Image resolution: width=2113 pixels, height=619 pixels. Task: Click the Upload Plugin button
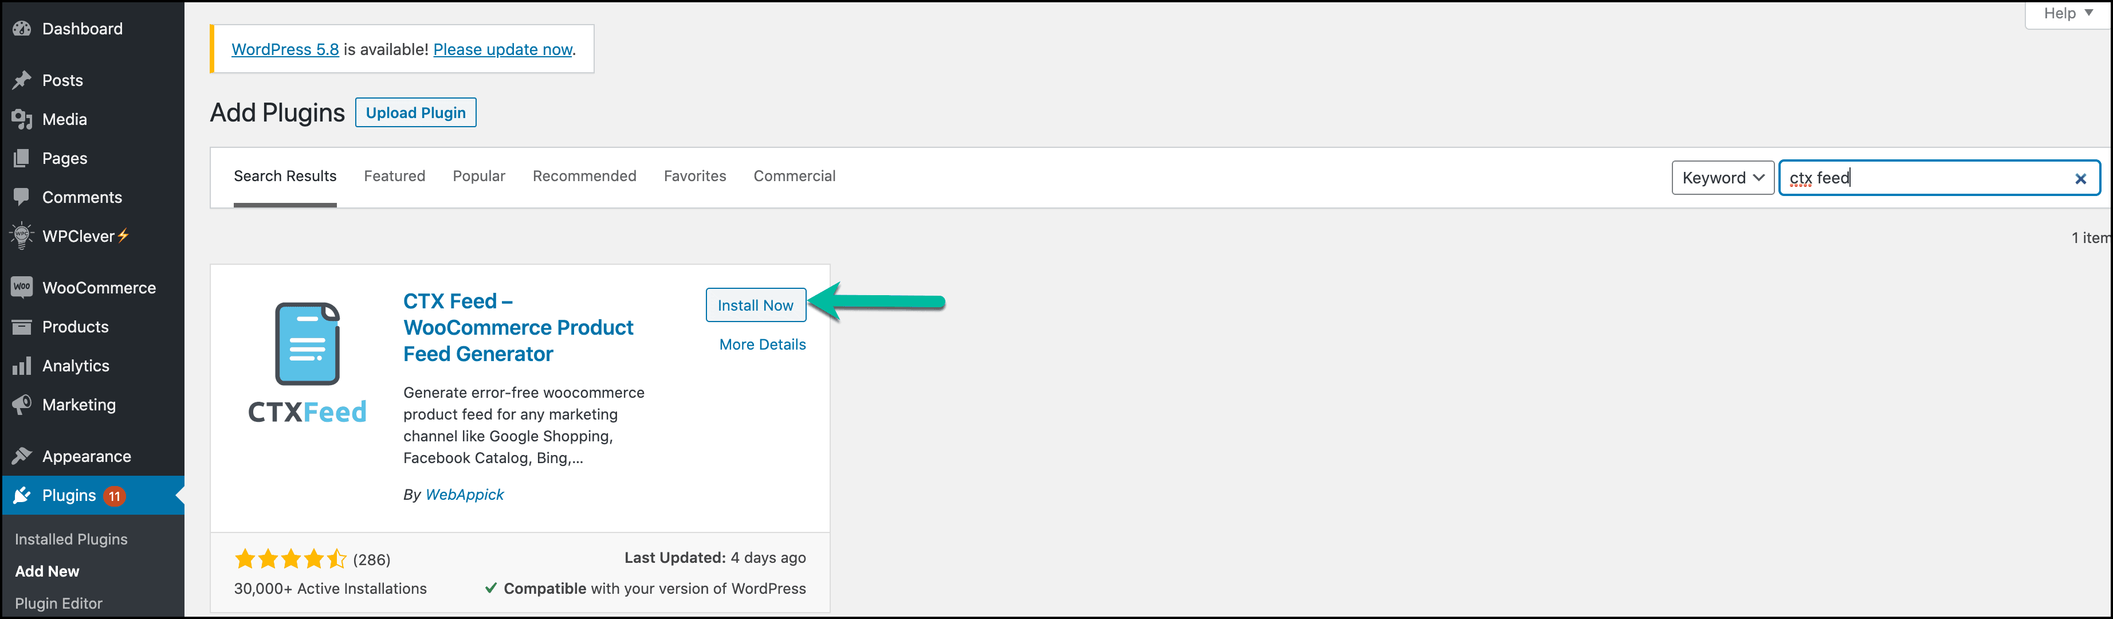coord(415,112)
